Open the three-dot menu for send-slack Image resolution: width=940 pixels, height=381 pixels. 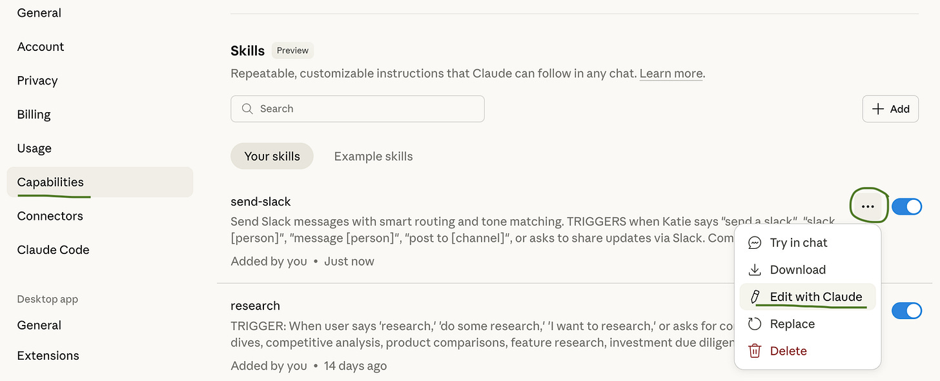(868, 207)
